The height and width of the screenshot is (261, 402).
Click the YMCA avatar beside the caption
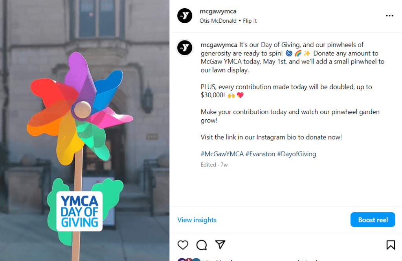coord(185,48)
